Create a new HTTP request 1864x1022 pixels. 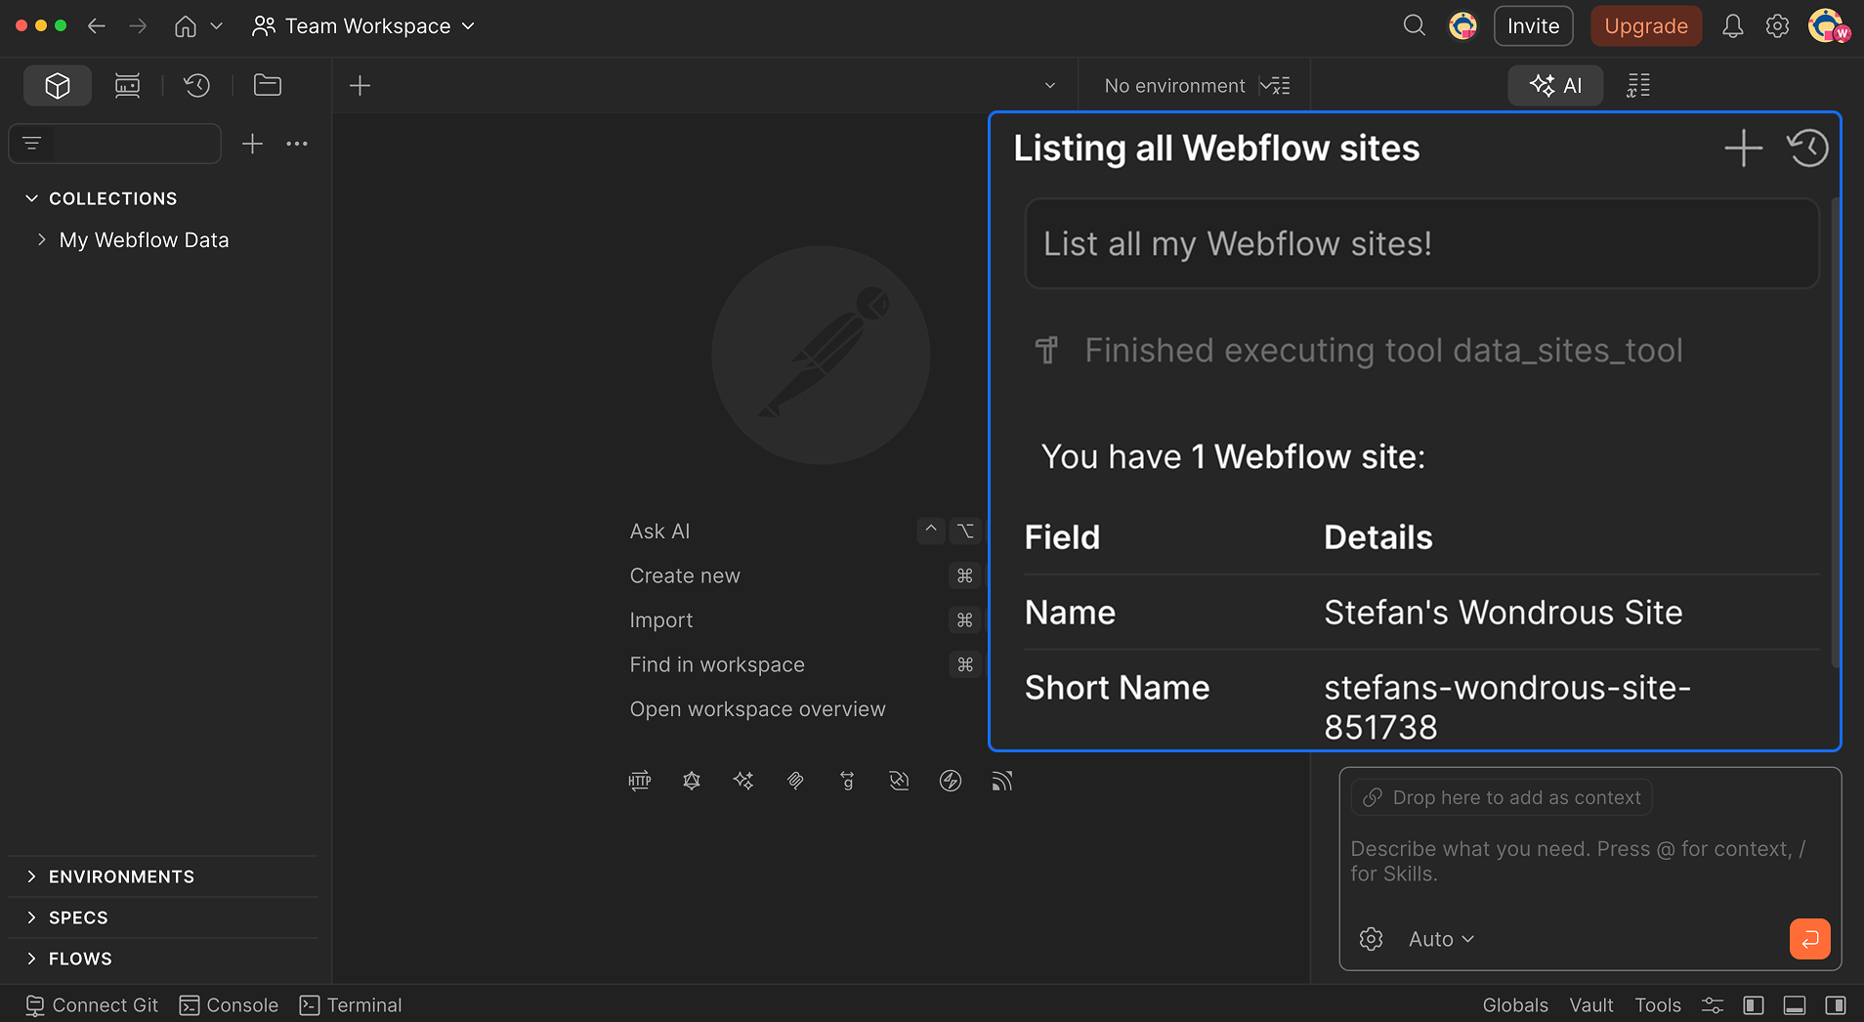click(x=640, y=781)
